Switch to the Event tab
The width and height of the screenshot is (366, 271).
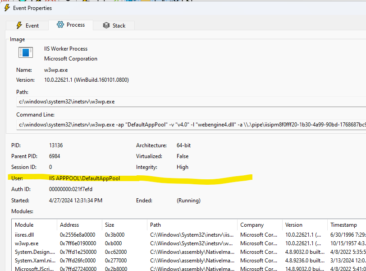click(27, 25)
